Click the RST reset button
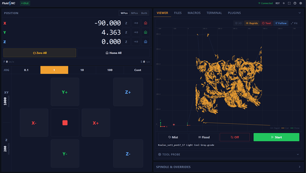Image resolution: width=306 pixels, height=173 pixels. tap(278, 3)
